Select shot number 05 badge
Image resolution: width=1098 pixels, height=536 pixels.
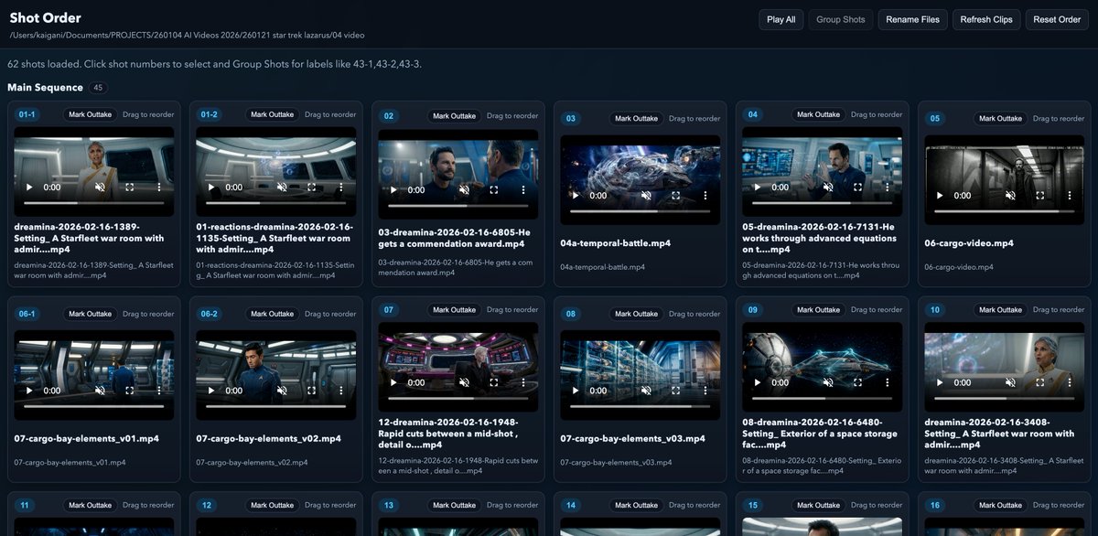click(x=935, y=119)
